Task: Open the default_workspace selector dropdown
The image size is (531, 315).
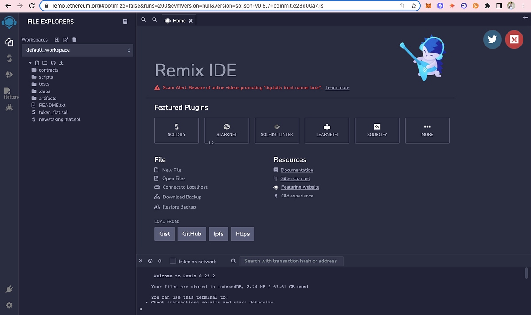Action: (77, 50)
